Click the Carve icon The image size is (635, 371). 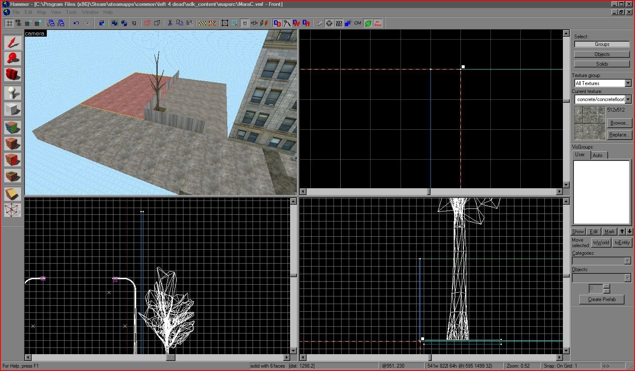(102, 23)
